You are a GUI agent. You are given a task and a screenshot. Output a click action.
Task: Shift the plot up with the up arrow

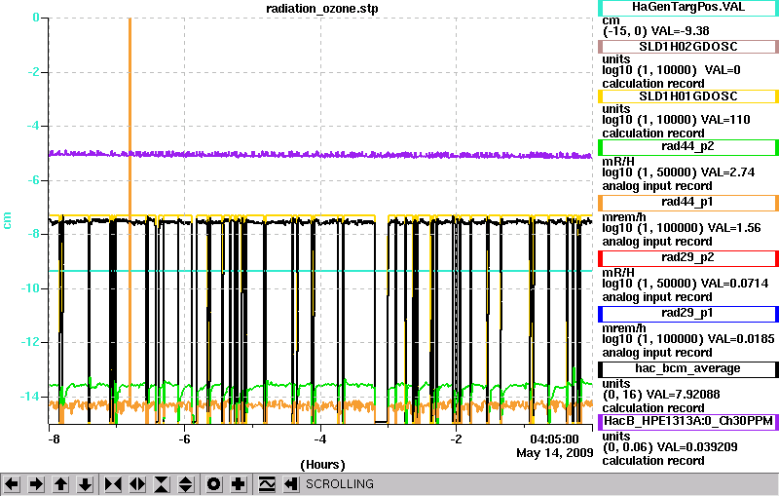60,483
